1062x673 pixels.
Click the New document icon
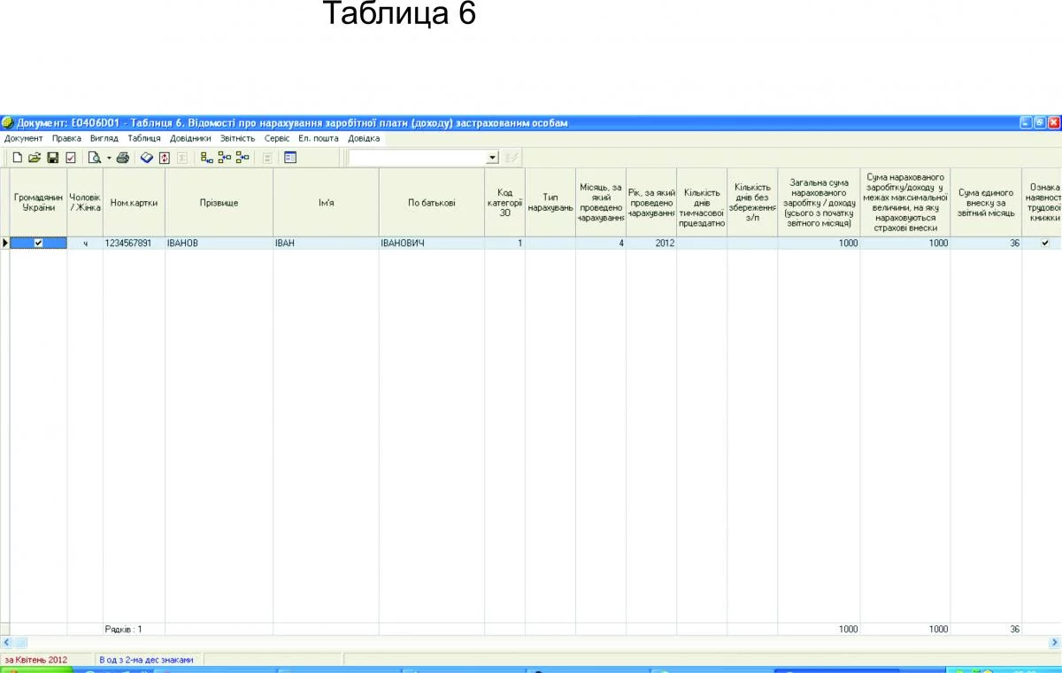(18, 158)
